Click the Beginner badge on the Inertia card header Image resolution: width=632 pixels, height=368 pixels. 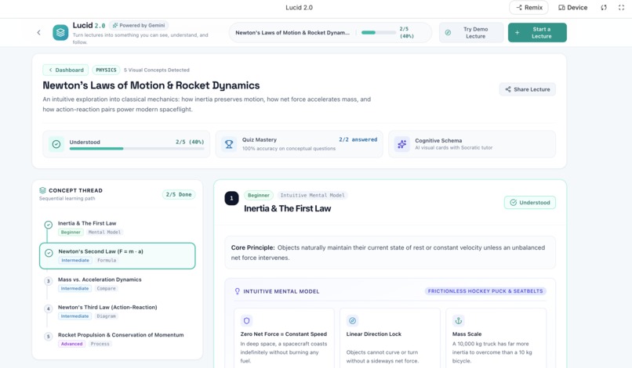tap(258, 195)
